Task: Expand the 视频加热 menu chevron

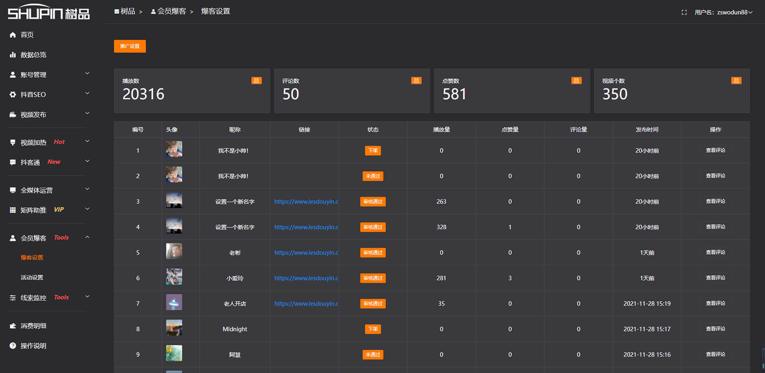Action: [x=87, y=141]
